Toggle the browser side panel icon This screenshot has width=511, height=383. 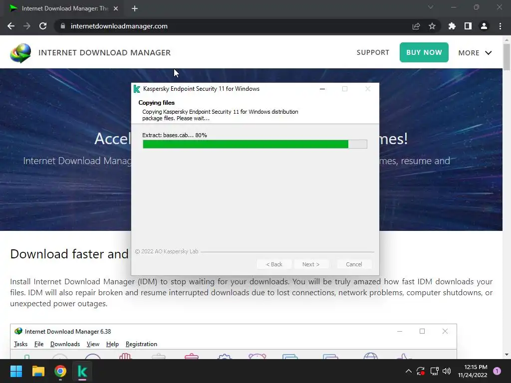pos(468,26)
